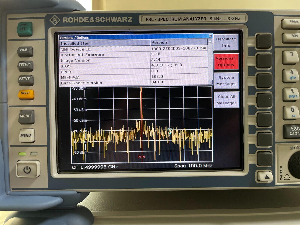Click the device ID value 1300.2502K03-100778-bw

click(x=179, y=48)
